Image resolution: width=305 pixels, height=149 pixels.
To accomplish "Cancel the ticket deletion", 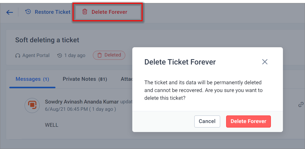I will pyautogui.click(x=207, y=121).
